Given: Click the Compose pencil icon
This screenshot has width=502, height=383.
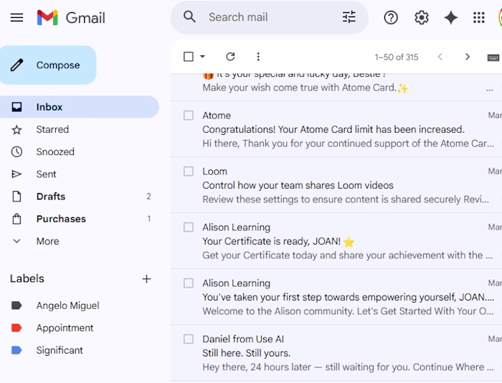Looking at the screenshot, I should pyautogui.click(x=16, y=65).
